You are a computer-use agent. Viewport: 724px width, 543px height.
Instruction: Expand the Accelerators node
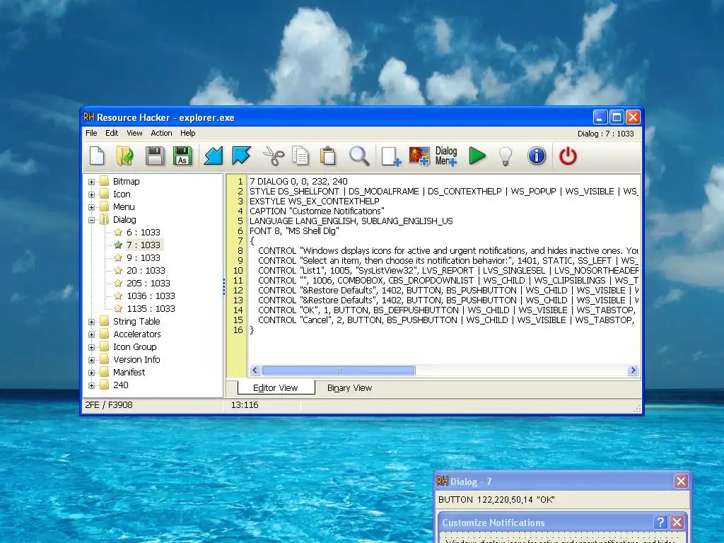[x=91, y=334]
